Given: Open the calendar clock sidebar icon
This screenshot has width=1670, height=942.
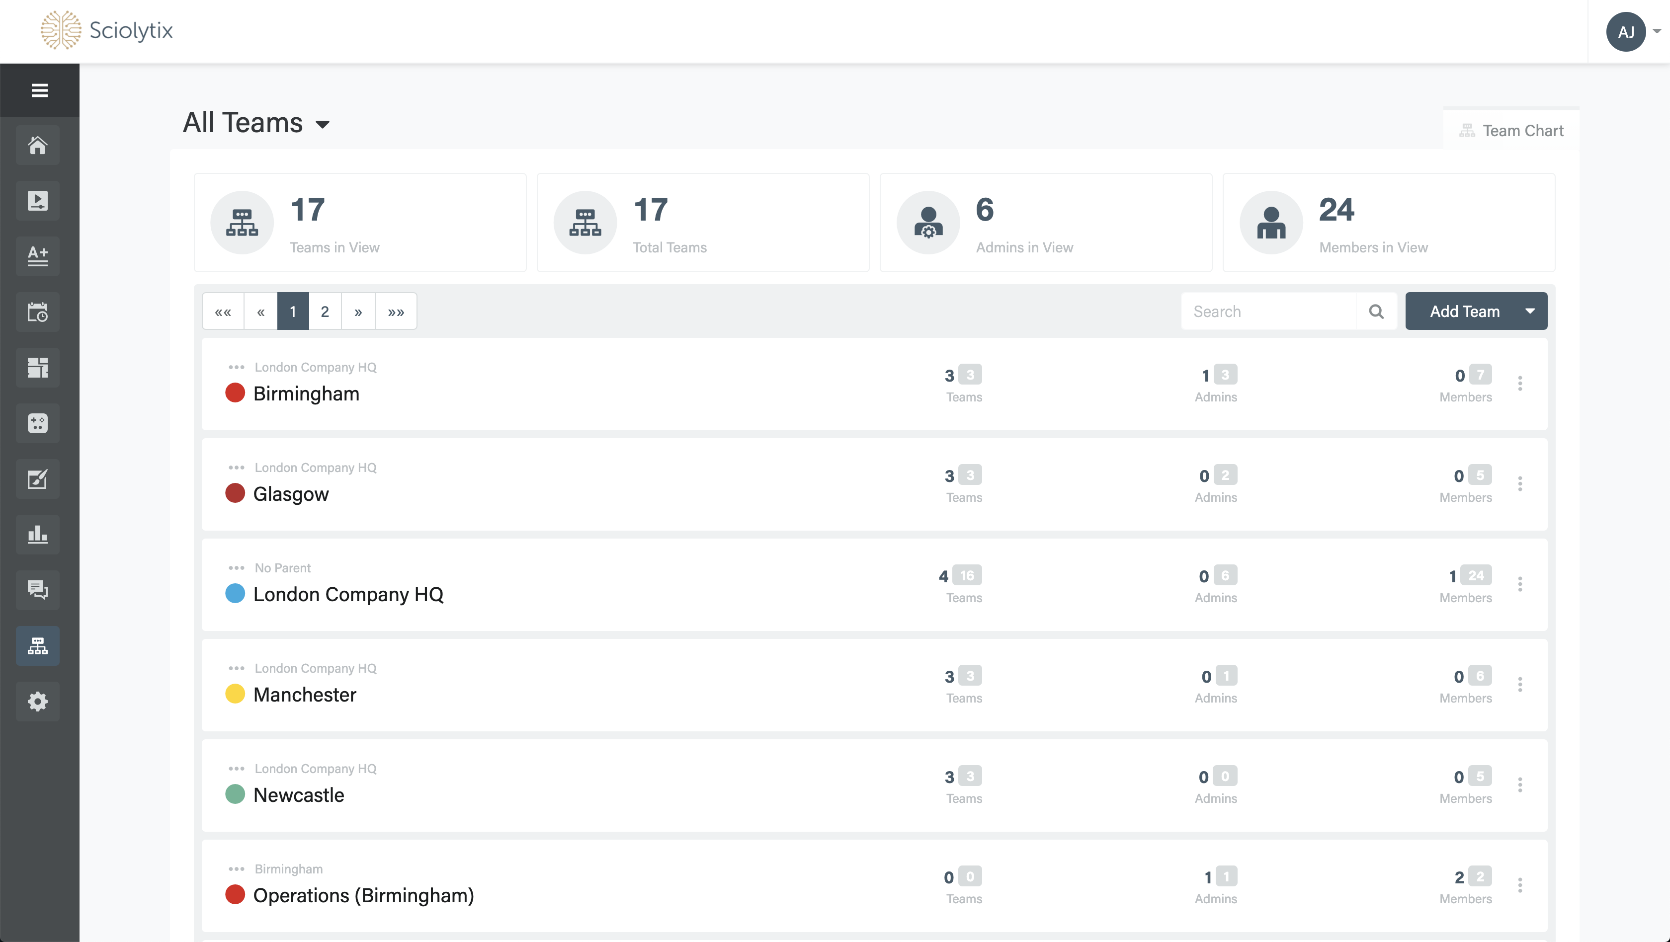Looking at the screenshot, I should (38, 313).
